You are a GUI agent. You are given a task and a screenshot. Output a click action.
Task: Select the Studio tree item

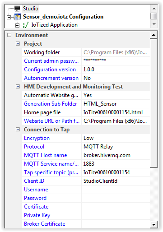click(x=31, y=9)
